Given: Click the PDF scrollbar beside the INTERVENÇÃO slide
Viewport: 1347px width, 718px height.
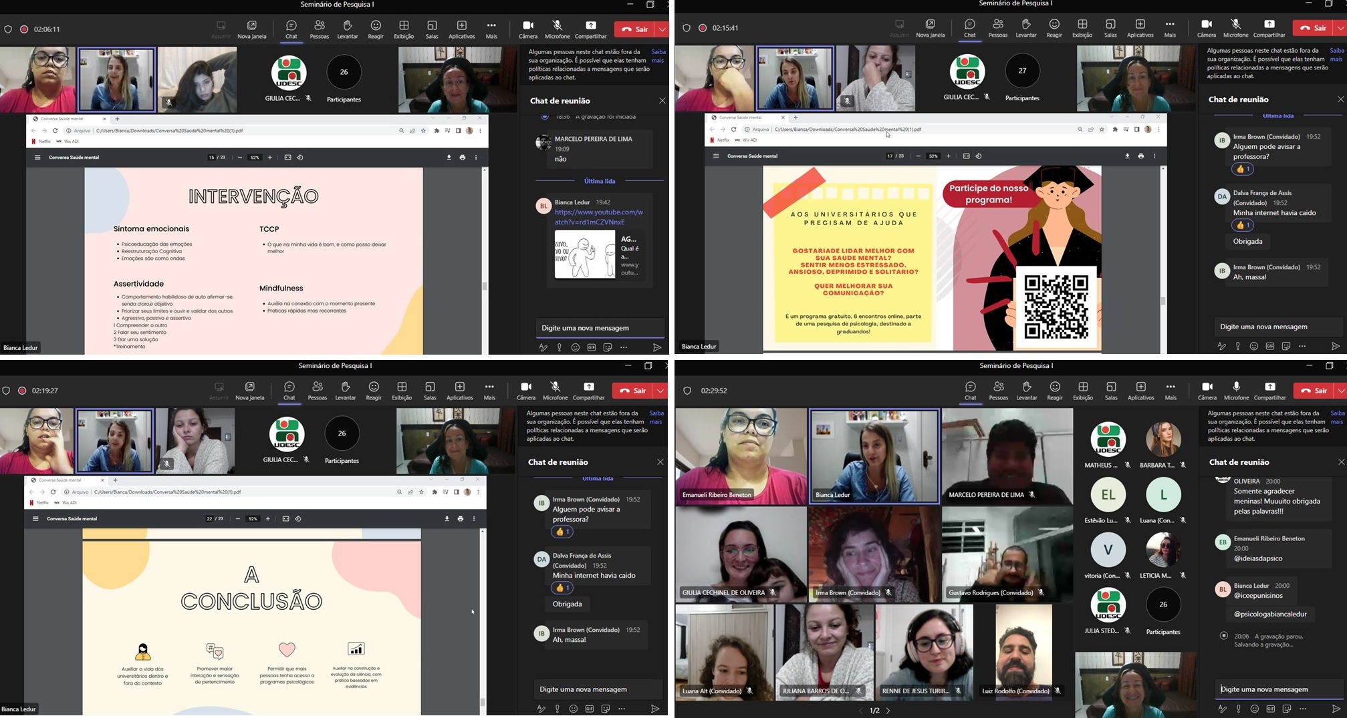Looking at the screenshot, I should [x=484, y=286].
